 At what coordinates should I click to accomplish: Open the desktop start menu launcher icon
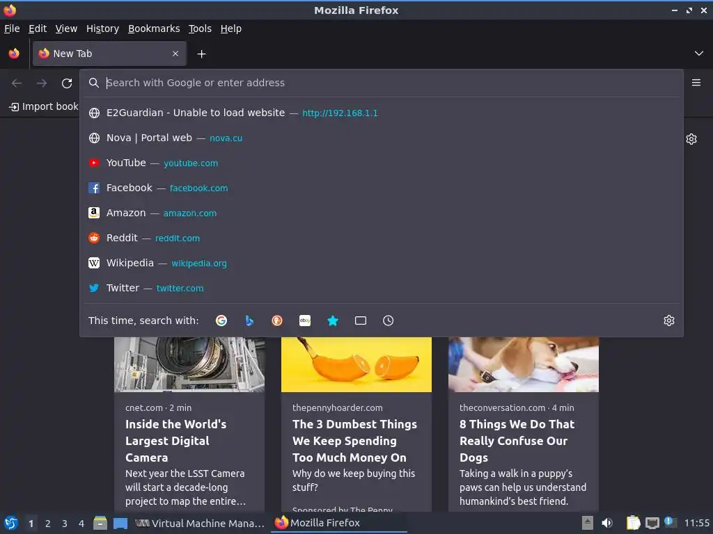[x=11, y=523]
